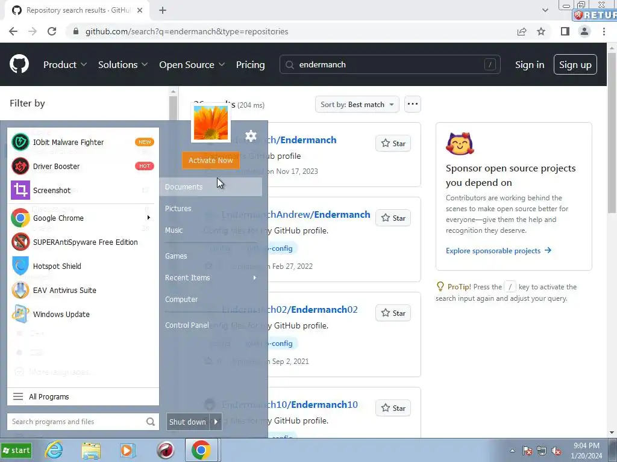Launch Hotspot Shield
617x462 pixels.
point(83,266)
